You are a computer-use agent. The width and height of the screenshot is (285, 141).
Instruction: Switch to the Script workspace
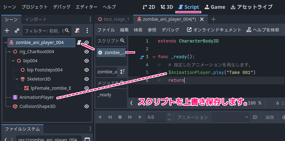pos(189,7)
